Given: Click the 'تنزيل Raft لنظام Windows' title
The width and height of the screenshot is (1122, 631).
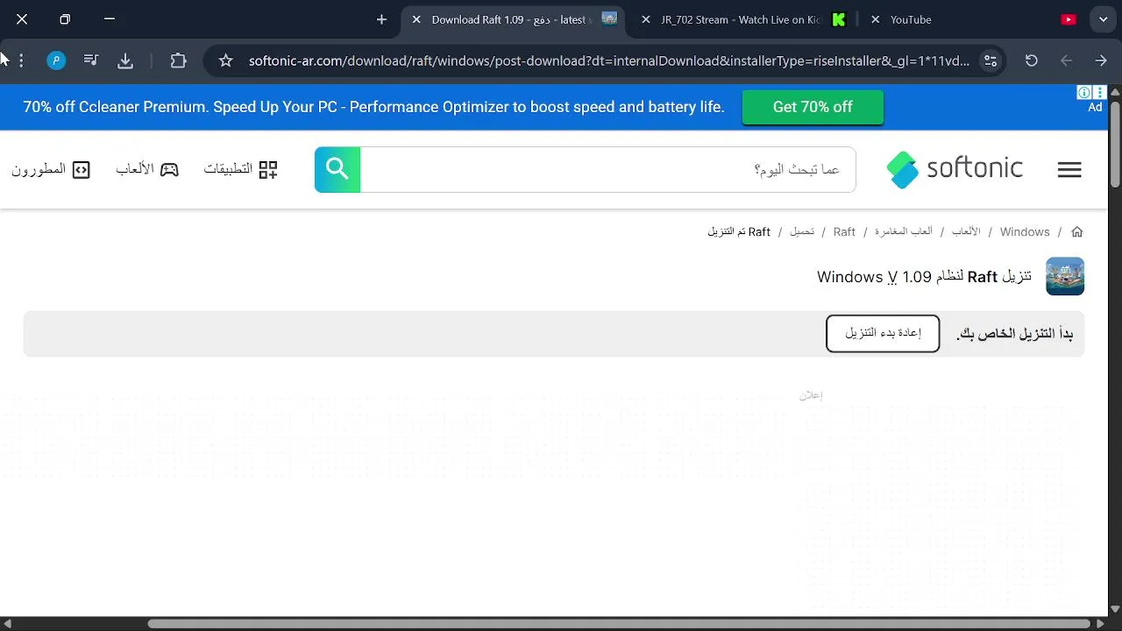Looking at the screenshot, I should coord(924,277).
